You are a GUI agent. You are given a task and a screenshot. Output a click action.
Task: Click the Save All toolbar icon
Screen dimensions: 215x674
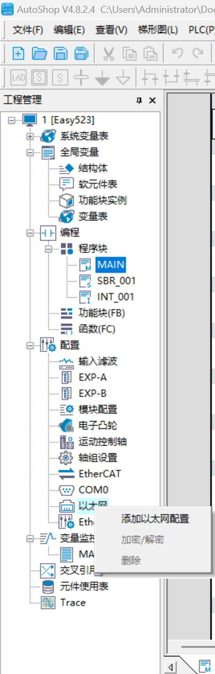(x=81, y=53)
